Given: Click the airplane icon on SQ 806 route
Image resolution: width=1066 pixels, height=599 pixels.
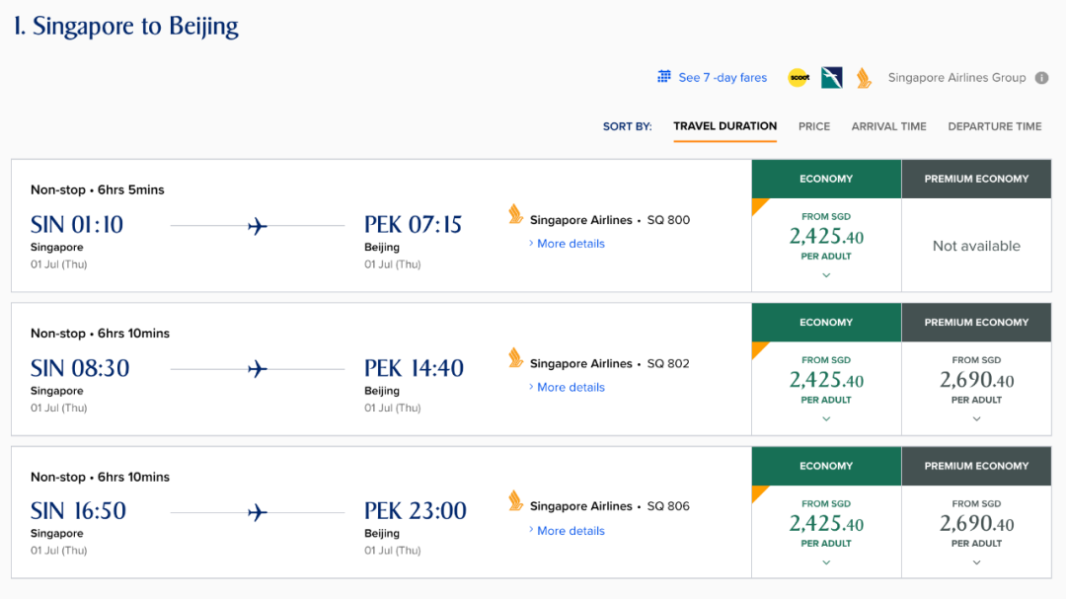Looking at the screenshot, I should 258,512.
